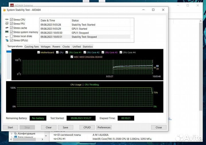Click the ID системной платы row icon
Screen dimensions: 206x145
click(x=55, y=135)
